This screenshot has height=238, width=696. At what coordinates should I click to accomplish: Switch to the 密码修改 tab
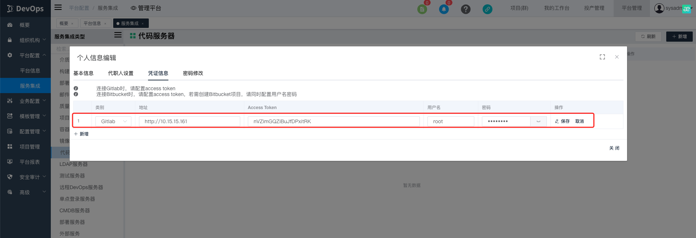tap(193, 73)
